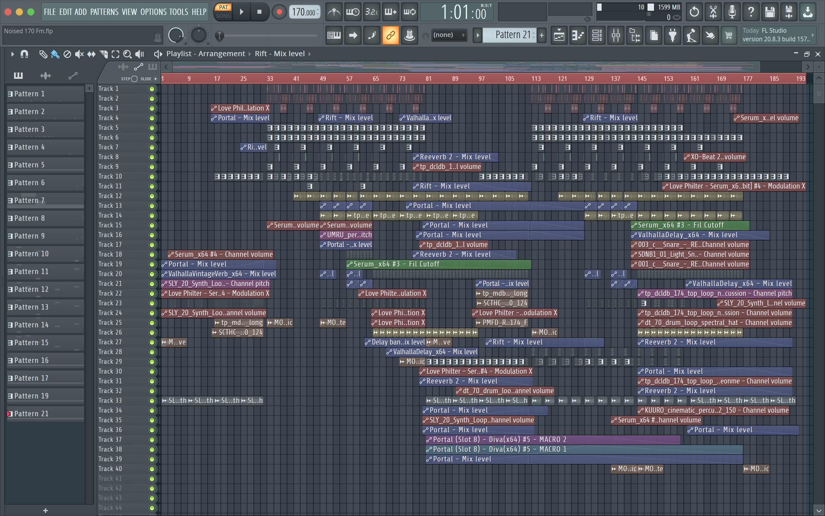Select the Slip tool icon
Image resolution: width=825 pixels, height=516 pixels.
point(91,54)
